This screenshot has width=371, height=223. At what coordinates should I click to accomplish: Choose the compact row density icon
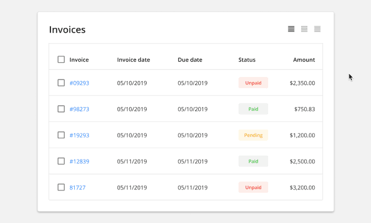coord(317,29)
